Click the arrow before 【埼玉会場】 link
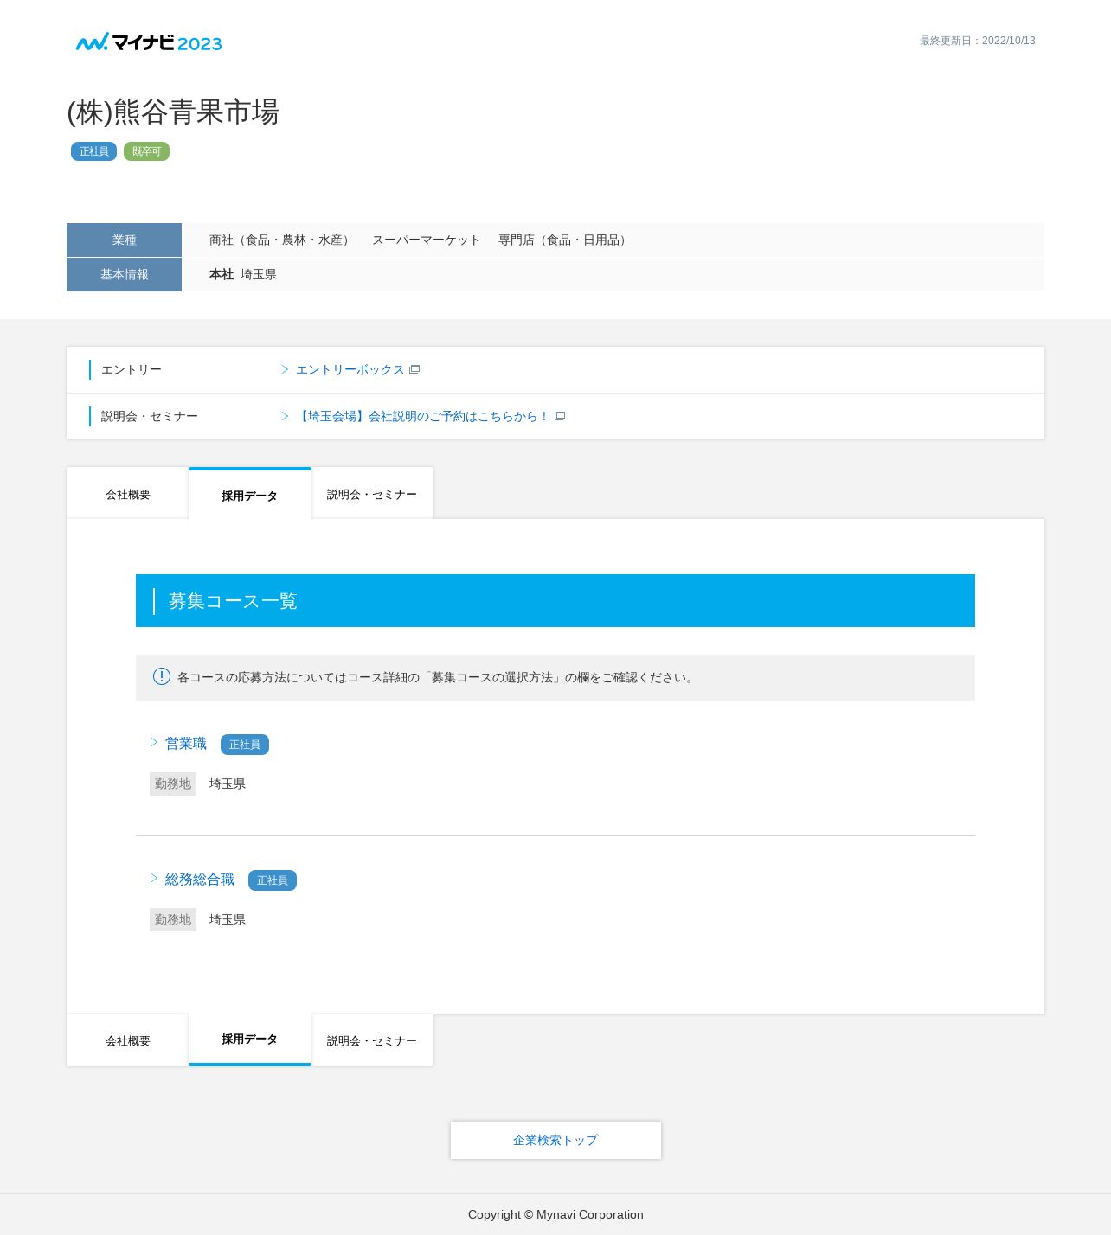Image resolution: width=1111 pixels, height=1235 pixels. (x=285, y=416)
